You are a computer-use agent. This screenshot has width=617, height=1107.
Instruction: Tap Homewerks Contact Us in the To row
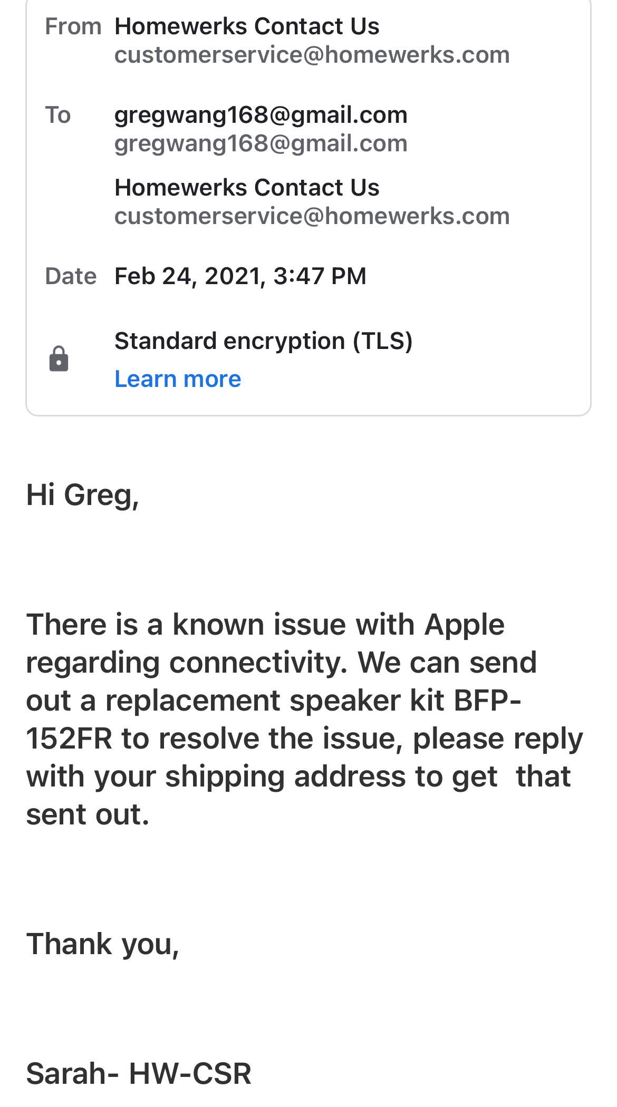[247, 188]
